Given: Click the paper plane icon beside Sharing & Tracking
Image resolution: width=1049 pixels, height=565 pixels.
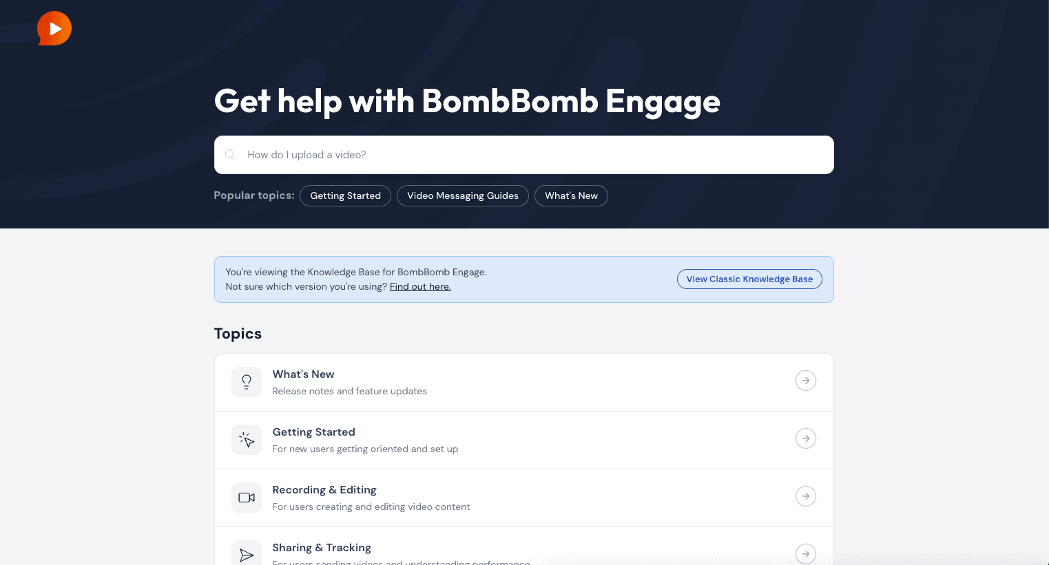Looking at the screenshot, I should pyautogui.click(x=247, y=555).
